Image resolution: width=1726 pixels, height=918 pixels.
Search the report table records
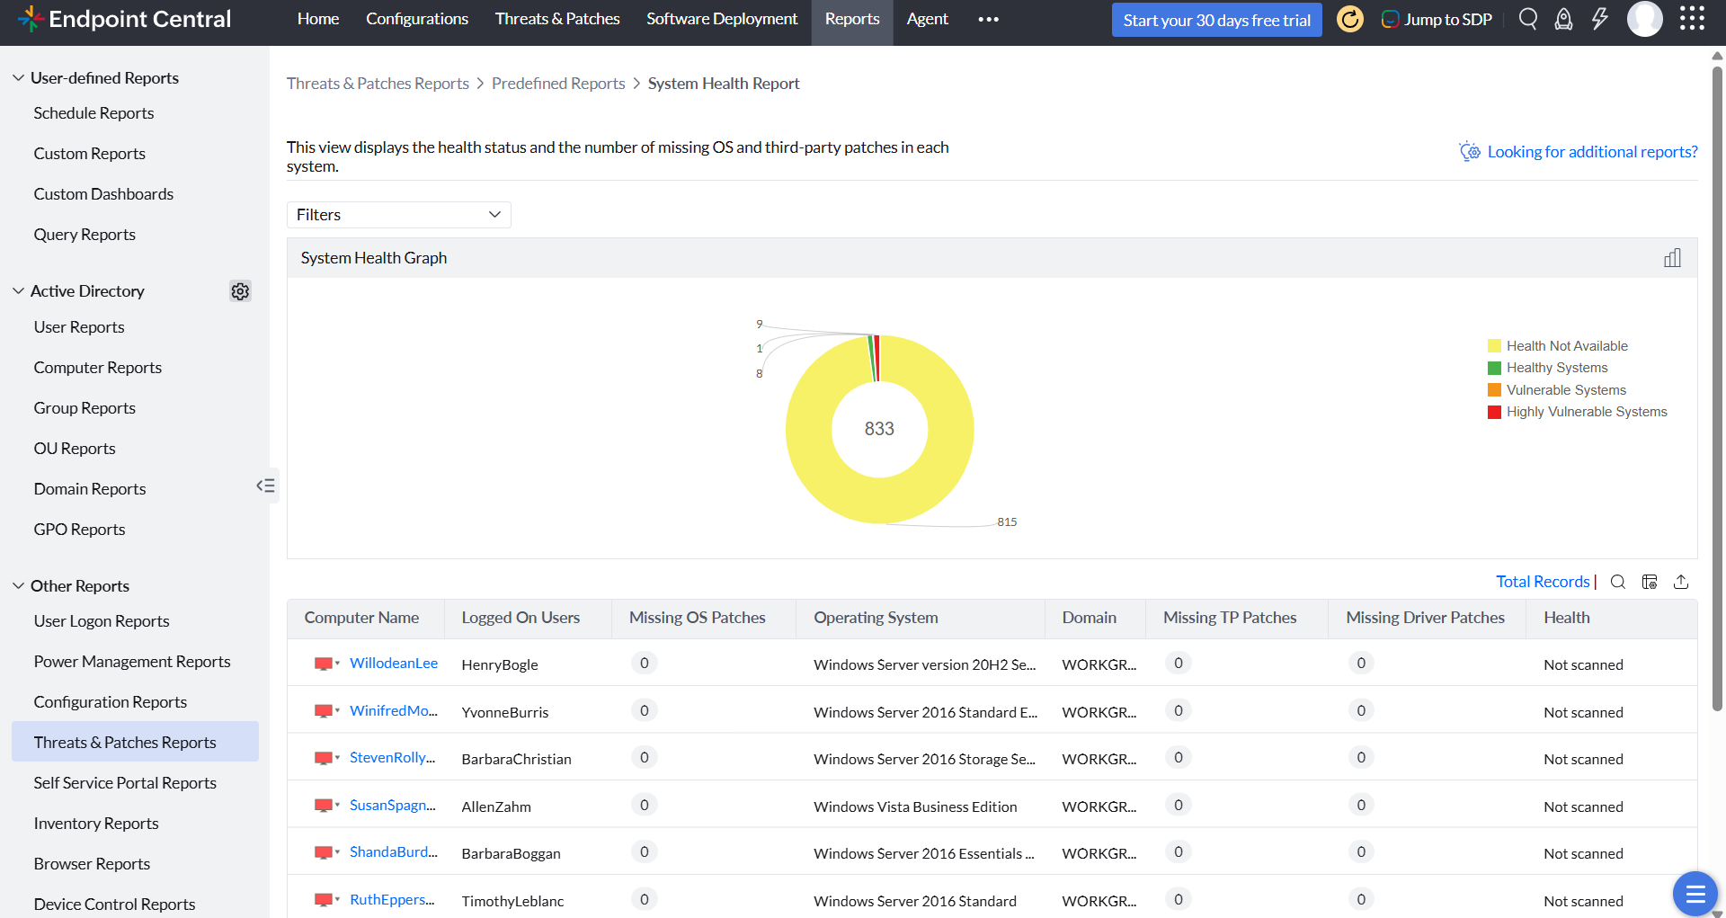click(1618, 582)
